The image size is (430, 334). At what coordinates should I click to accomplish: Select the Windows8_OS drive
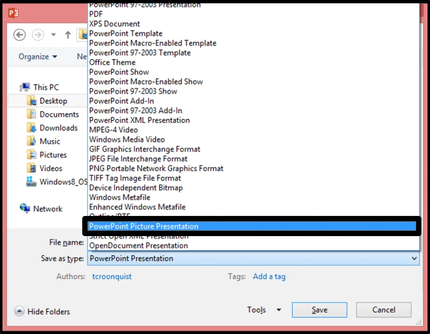click(63, 181)
